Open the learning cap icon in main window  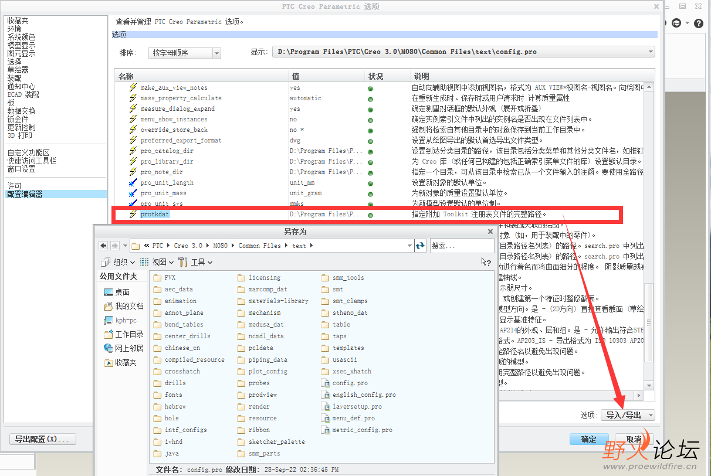678,23
